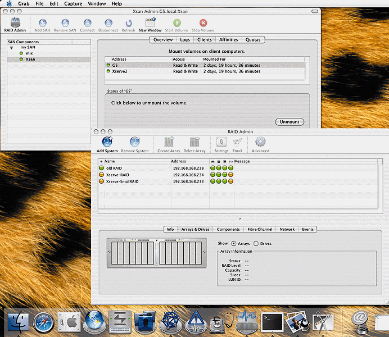Open System Preferences in the Dock
Viewport: 389px width, 337px height.
pos(69,322)
